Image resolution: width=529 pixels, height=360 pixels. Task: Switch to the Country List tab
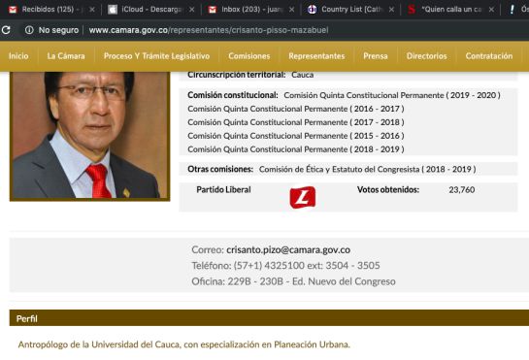[x=350, y=10]
